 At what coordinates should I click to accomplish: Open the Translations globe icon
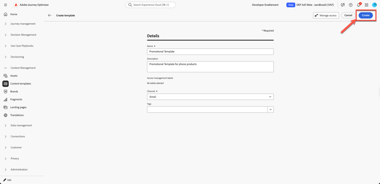click(x=6, y=115)
